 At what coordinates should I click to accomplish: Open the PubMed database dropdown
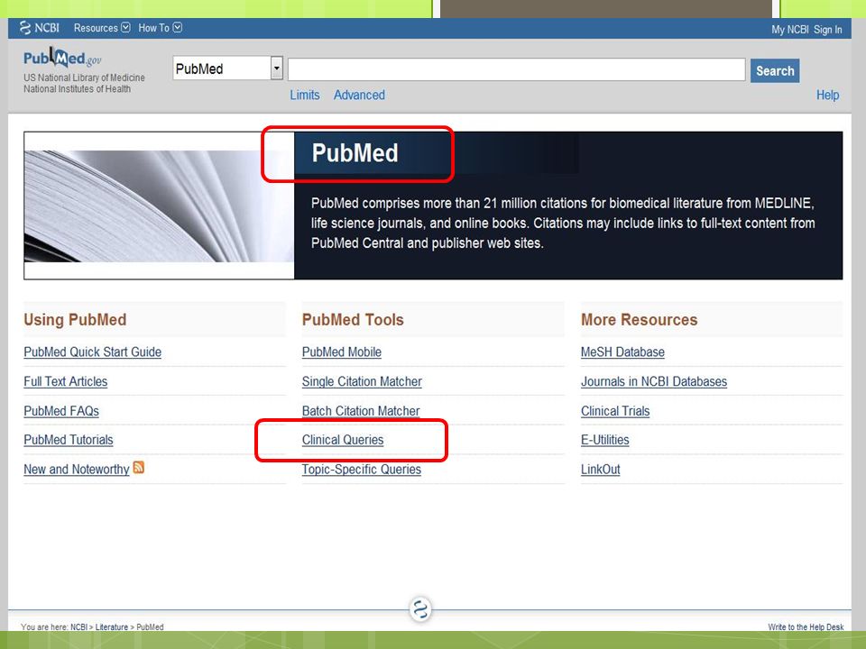tap(228, 69)
